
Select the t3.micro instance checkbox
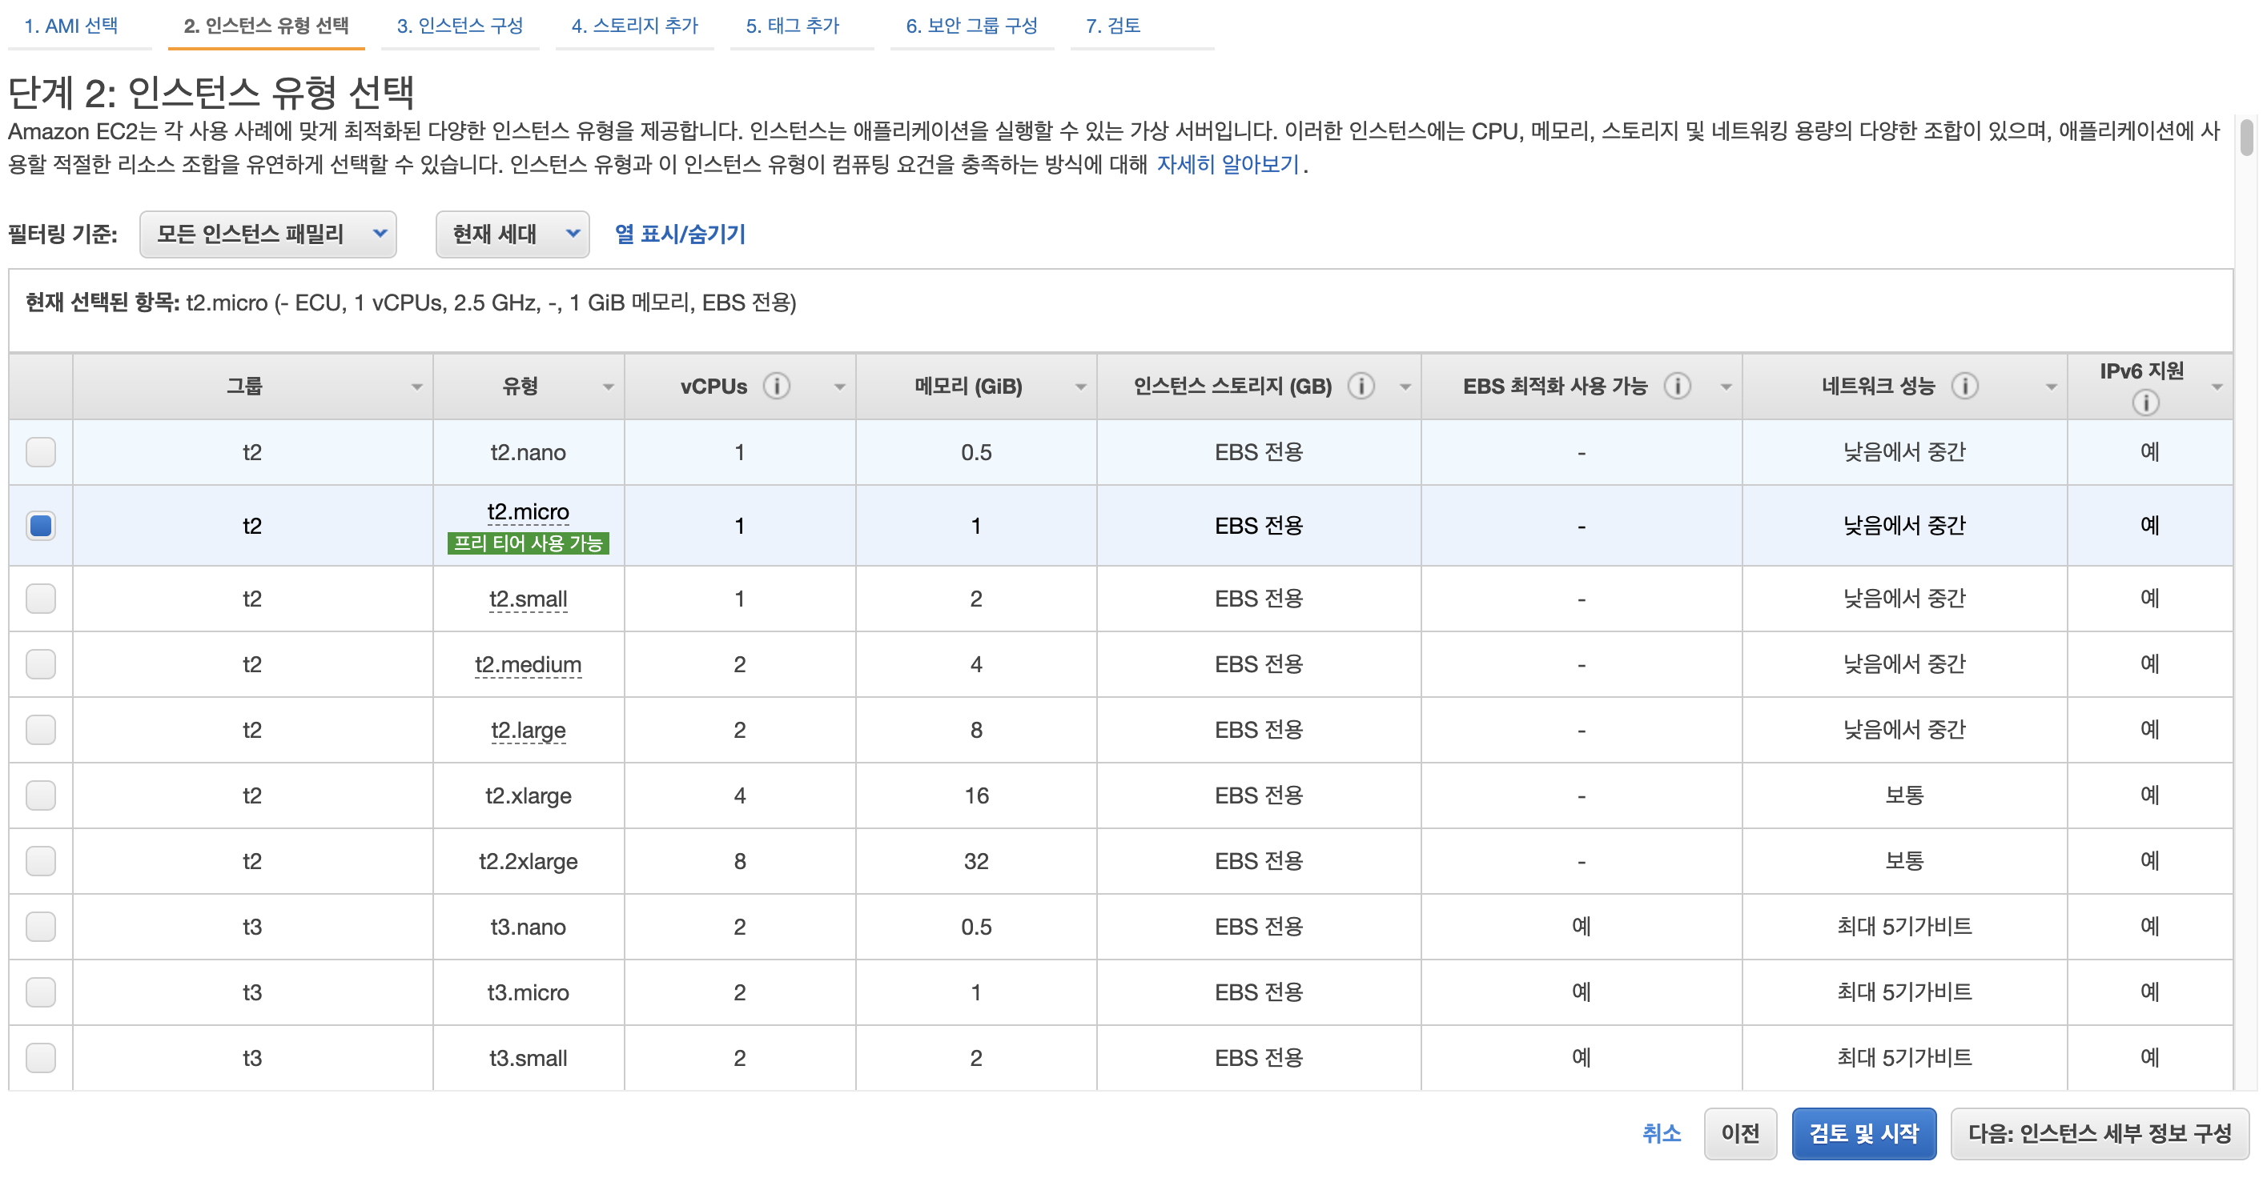[40, 993]
